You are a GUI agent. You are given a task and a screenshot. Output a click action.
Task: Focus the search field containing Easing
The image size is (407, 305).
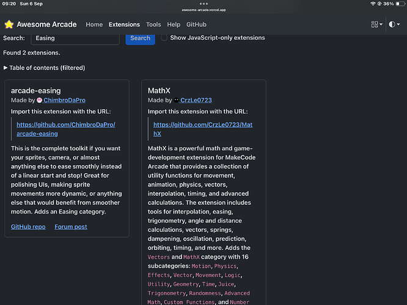point(75,38)
